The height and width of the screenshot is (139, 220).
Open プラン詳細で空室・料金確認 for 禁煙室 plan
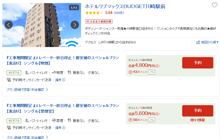coord(25,137)
